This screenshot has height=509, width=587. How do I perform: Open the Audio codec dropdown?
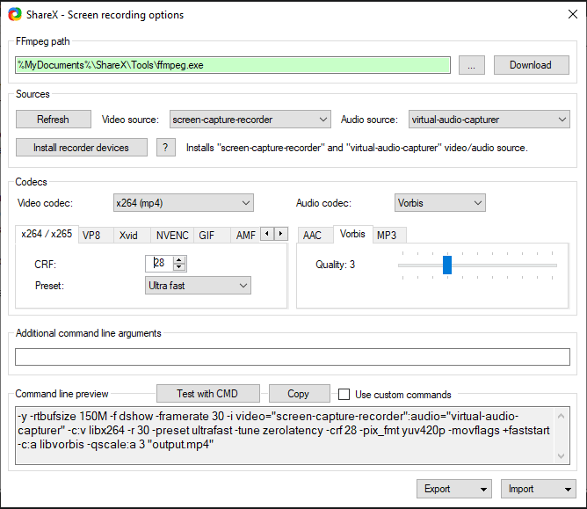click(x=440, y=202)
